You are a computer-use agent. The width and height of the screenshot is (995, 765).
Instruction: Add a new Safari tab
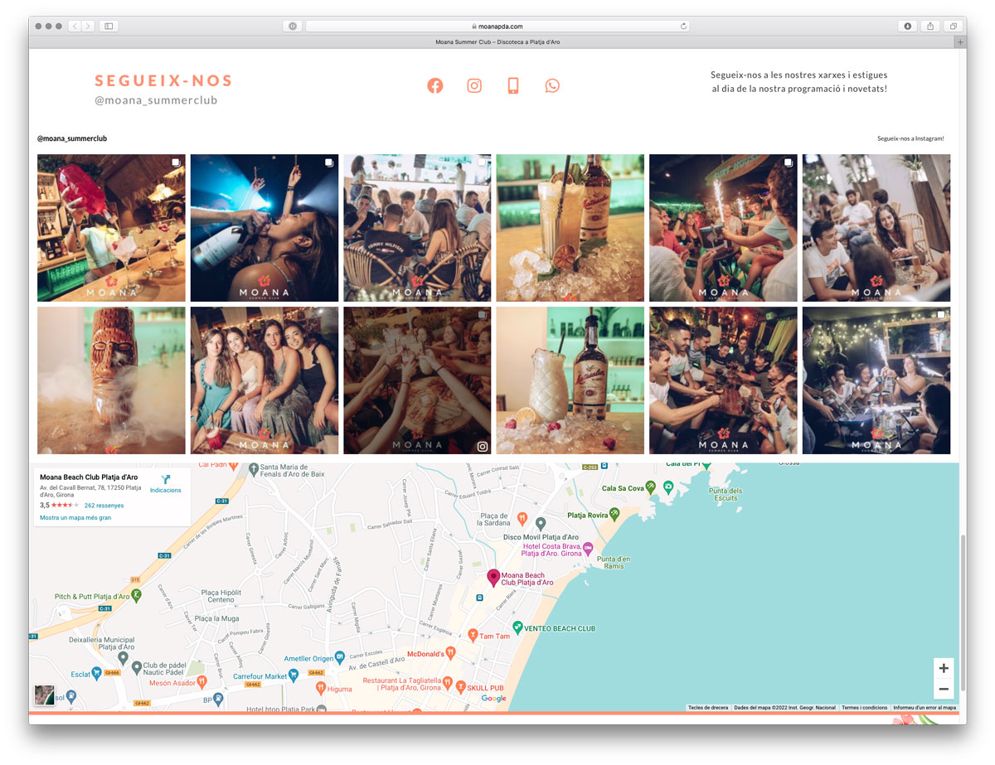click(960, 41)
